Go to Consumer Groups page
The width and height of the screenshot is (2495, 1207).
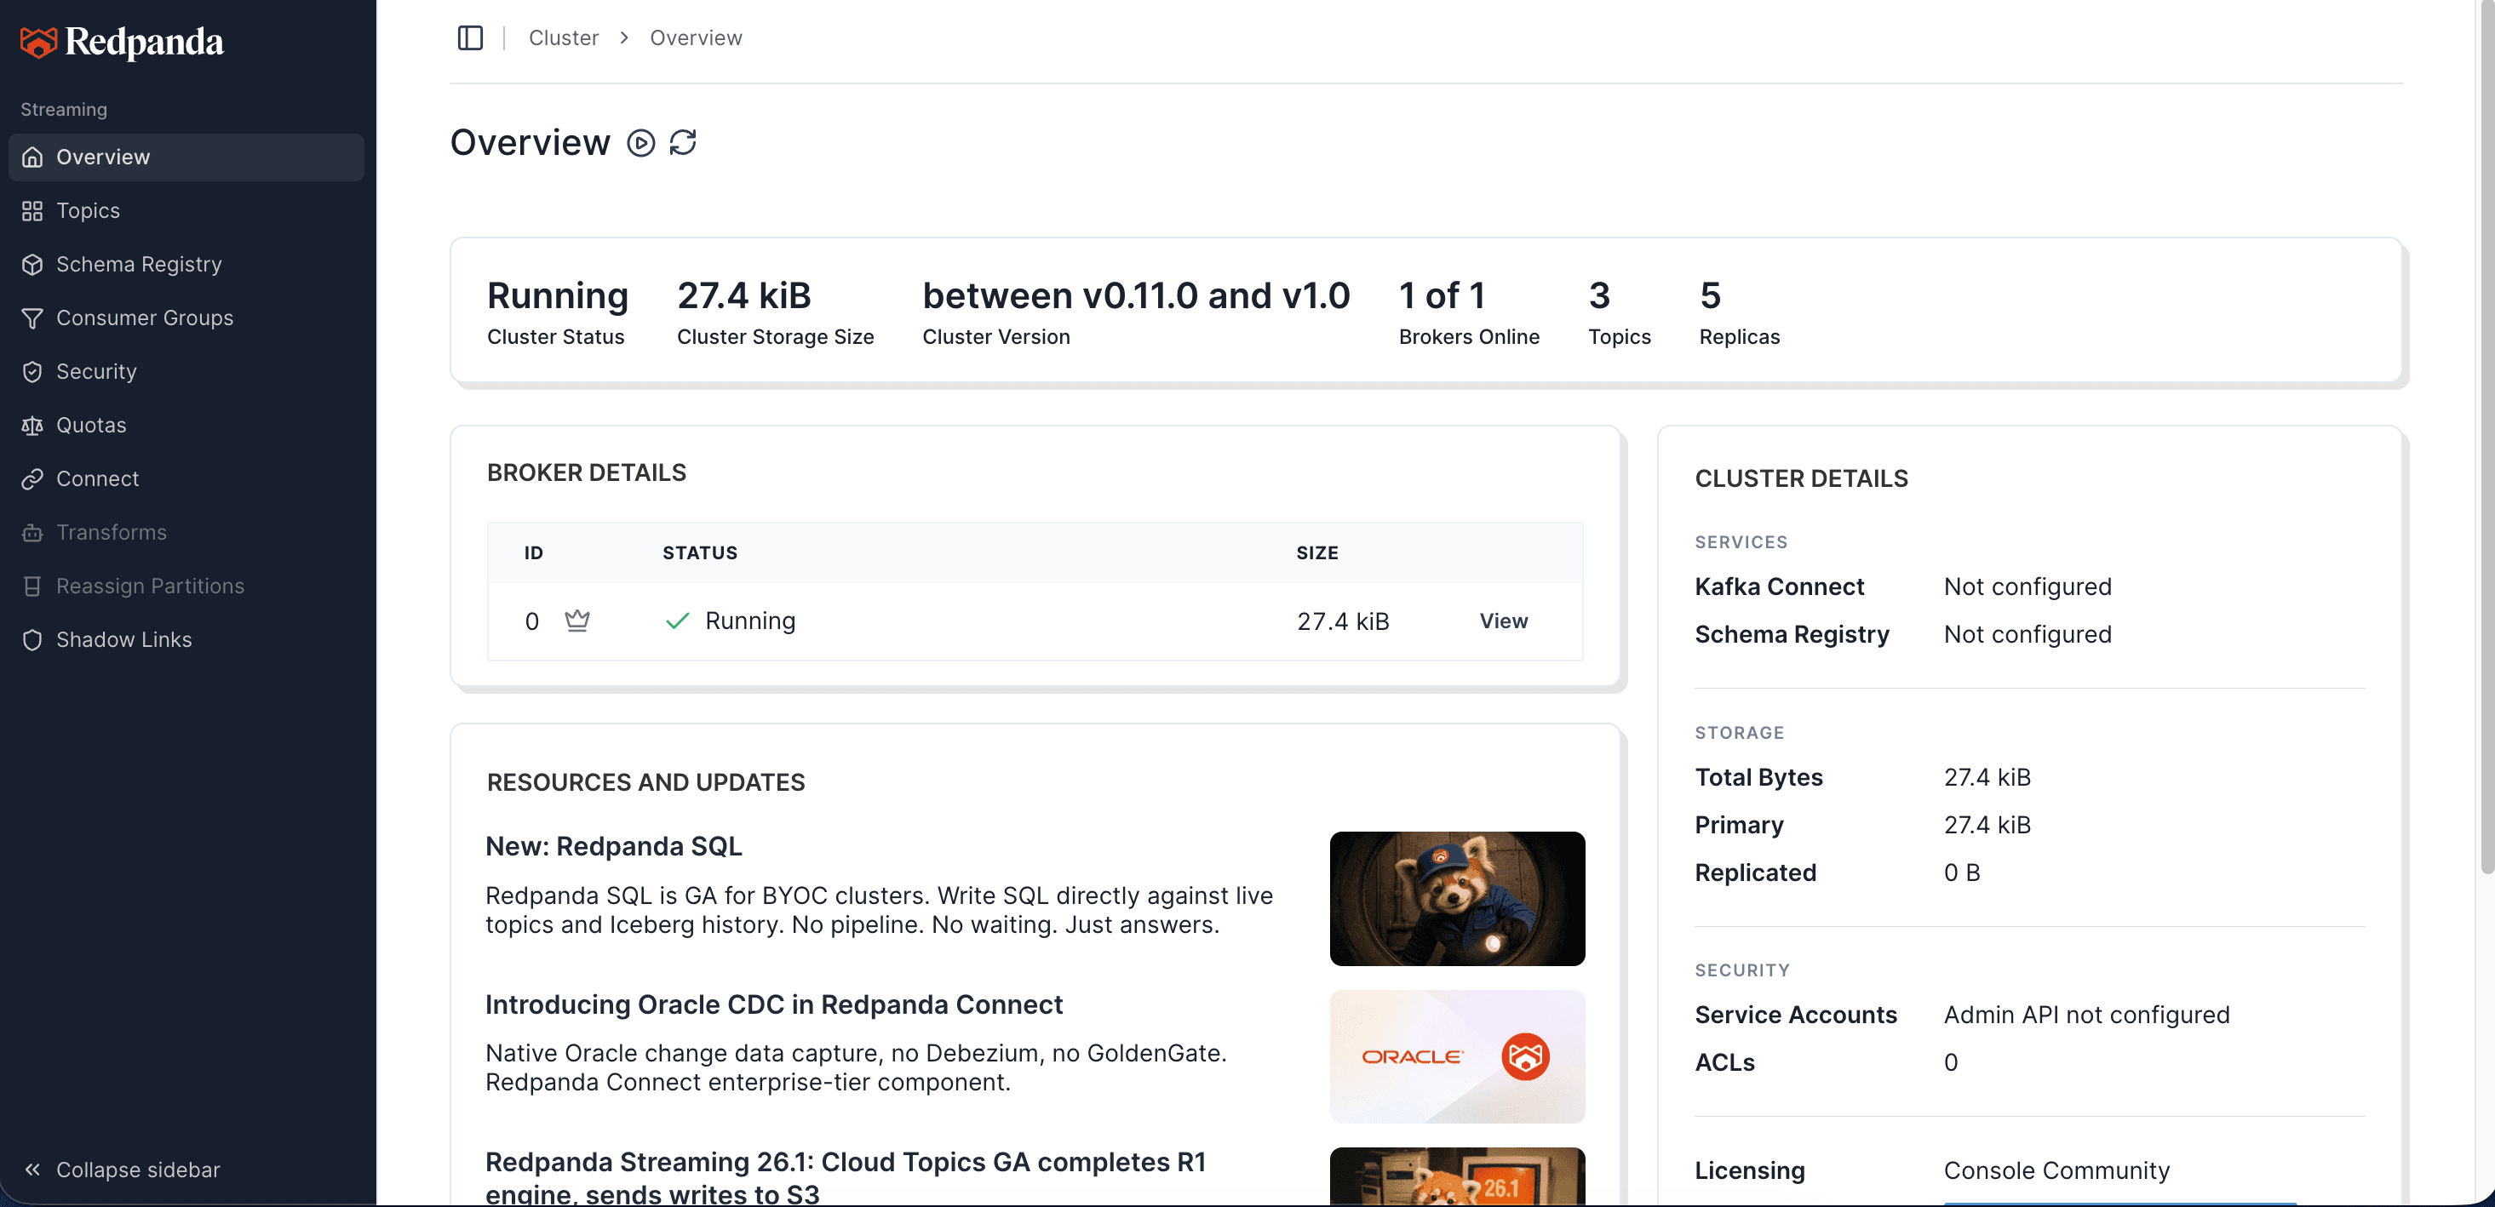(x=186, y=318)
